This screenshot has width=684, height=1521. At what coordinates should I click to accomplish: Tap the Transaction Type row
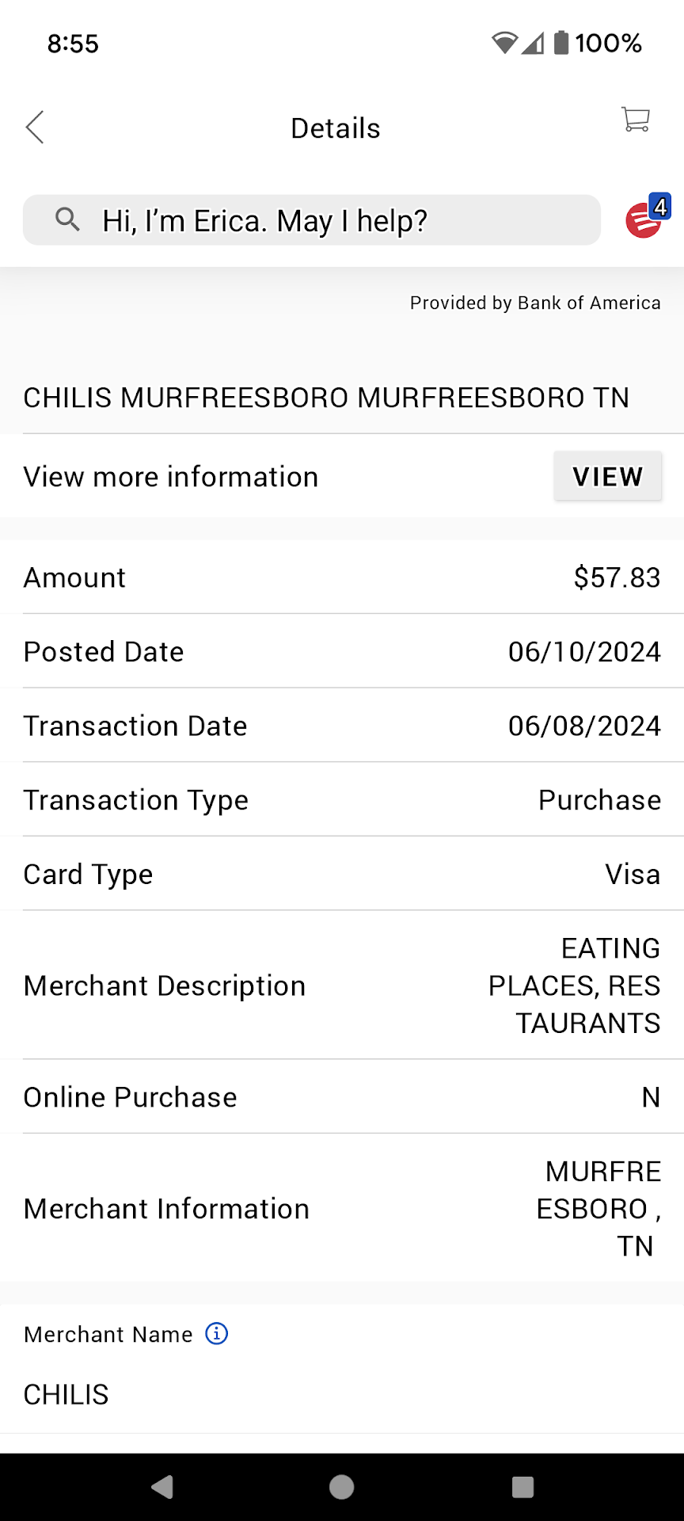click(342, 800)
